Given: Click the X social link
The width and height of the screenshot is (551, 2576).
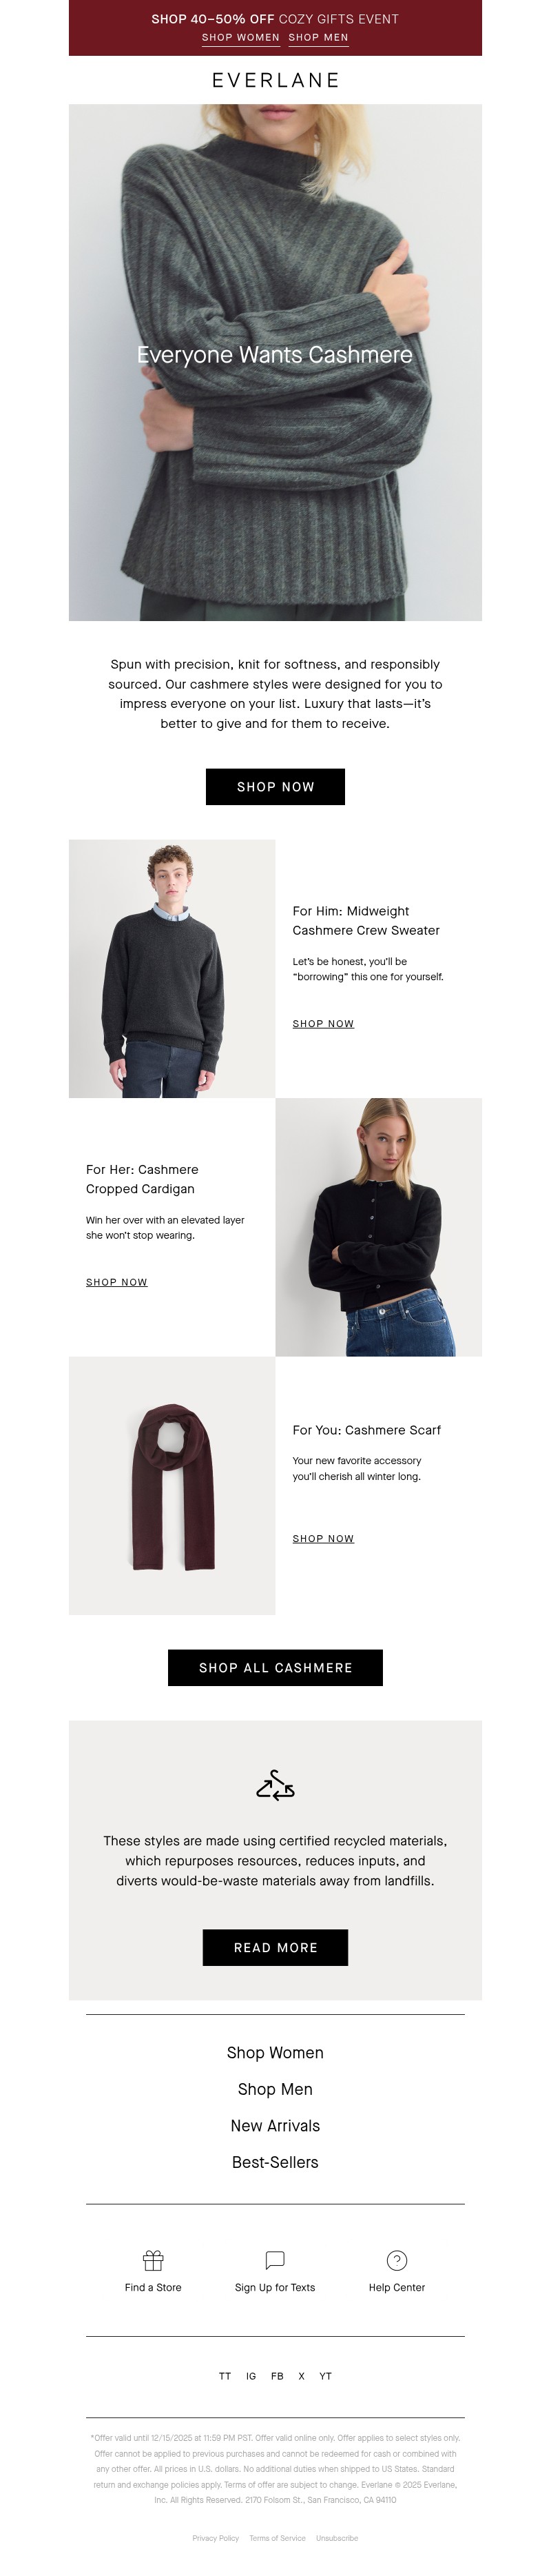Looking at the screenshot, I should tap(301, 2376).
